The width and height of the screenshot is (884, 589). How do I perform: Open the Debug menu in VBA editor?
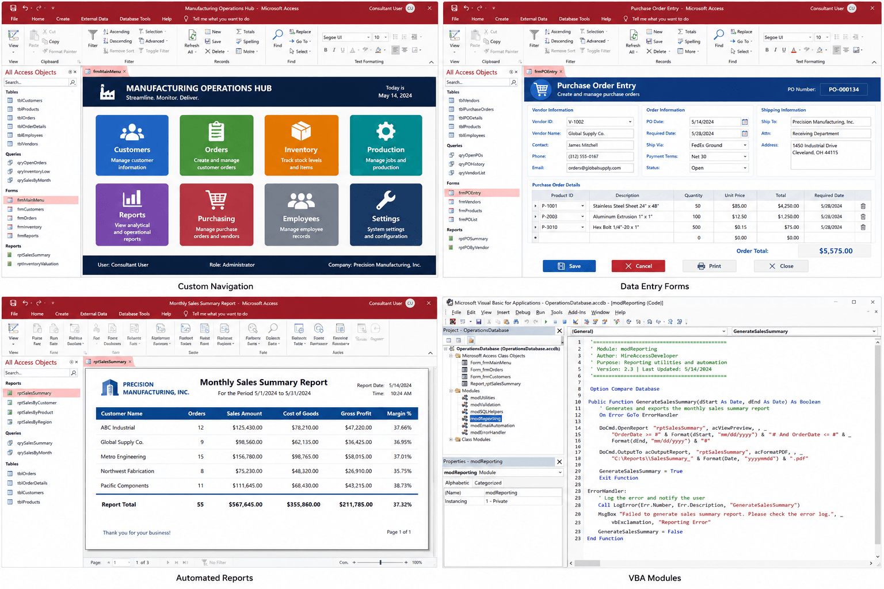(x=523, y=312)
